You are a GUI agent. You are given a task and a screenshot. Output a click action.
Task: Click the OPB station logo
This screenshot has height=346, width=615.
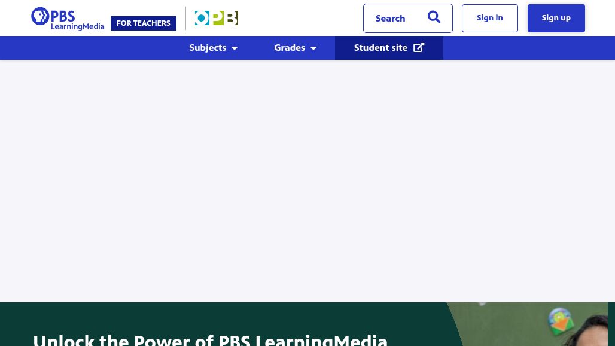(x=216, y=18)
